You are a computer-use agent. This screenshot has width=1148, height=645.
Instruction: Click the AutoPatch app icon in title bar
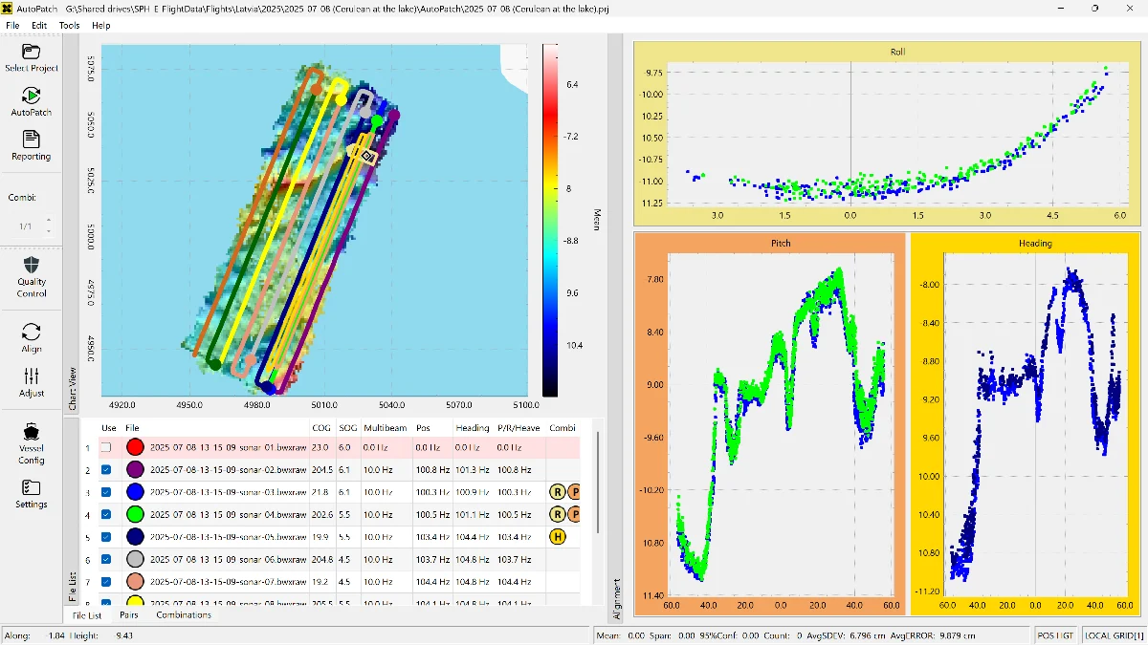[x=8, y=8]
